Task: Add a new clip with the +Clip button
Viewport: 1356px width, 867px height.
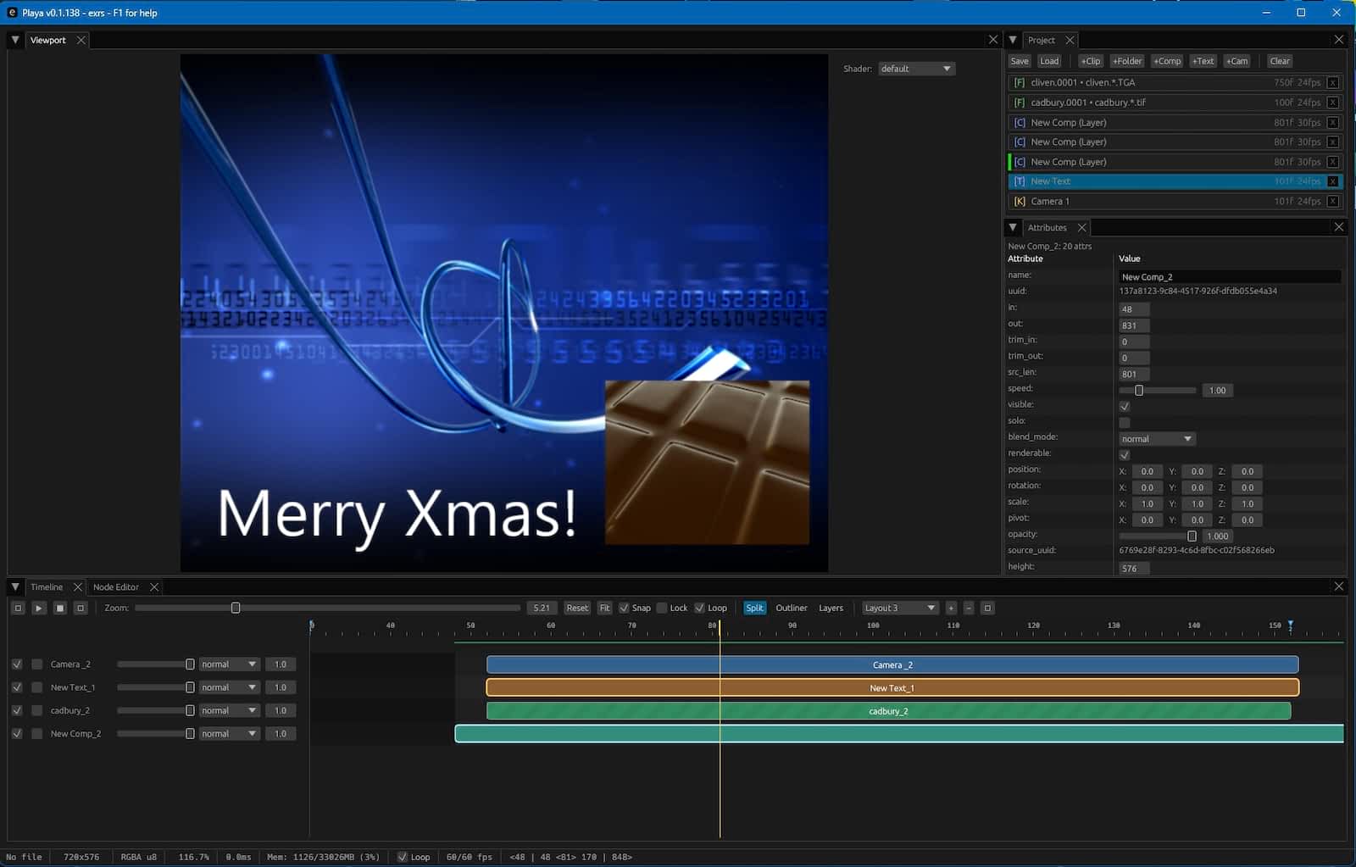Action: point(1091,61)
